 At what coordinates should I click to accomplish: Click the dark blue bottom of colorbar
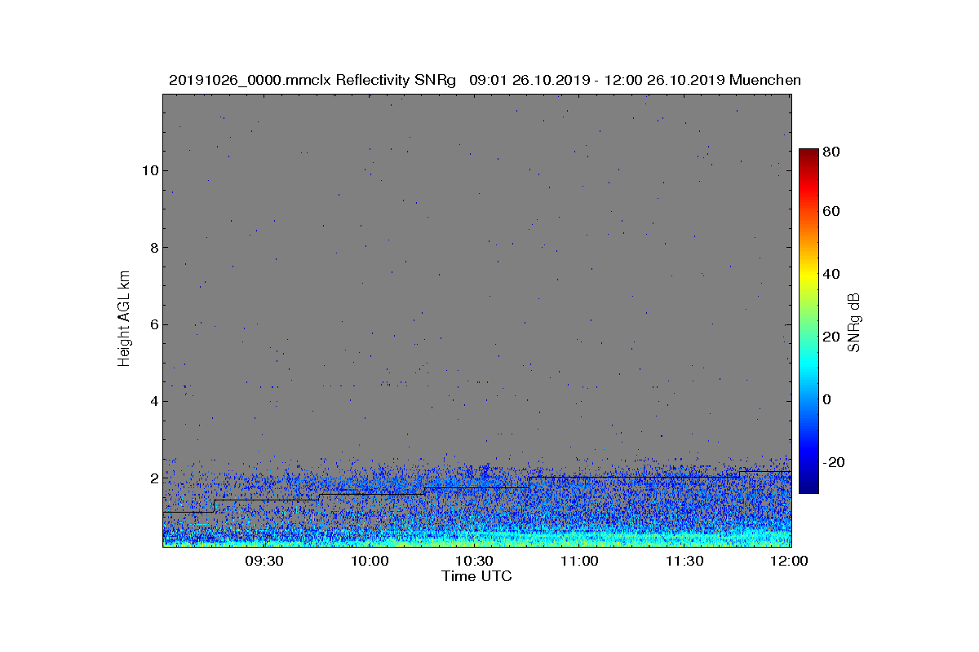click(808, 487)
